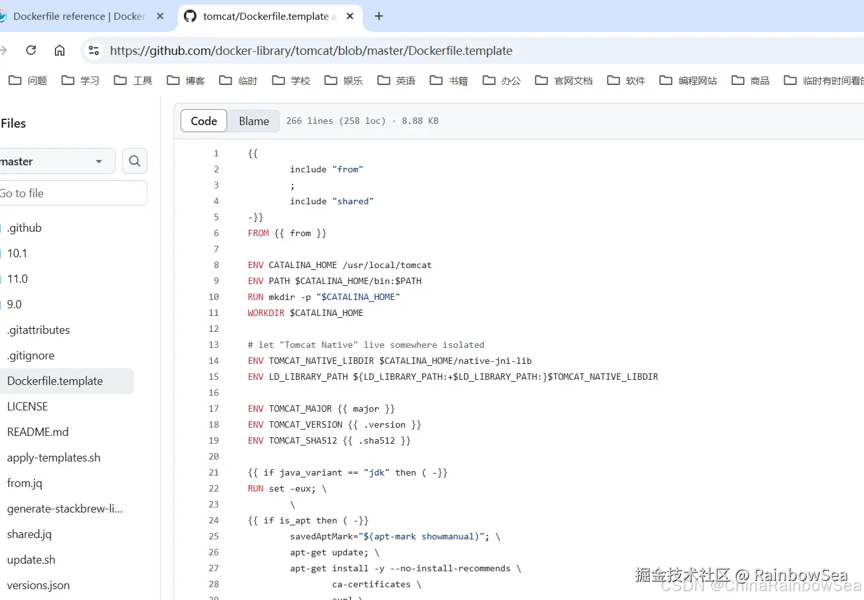Image resolution: width=864 pixels, height=600 pixels.
Task: Open the .gitignore file
Action: (x=31, y=356)
